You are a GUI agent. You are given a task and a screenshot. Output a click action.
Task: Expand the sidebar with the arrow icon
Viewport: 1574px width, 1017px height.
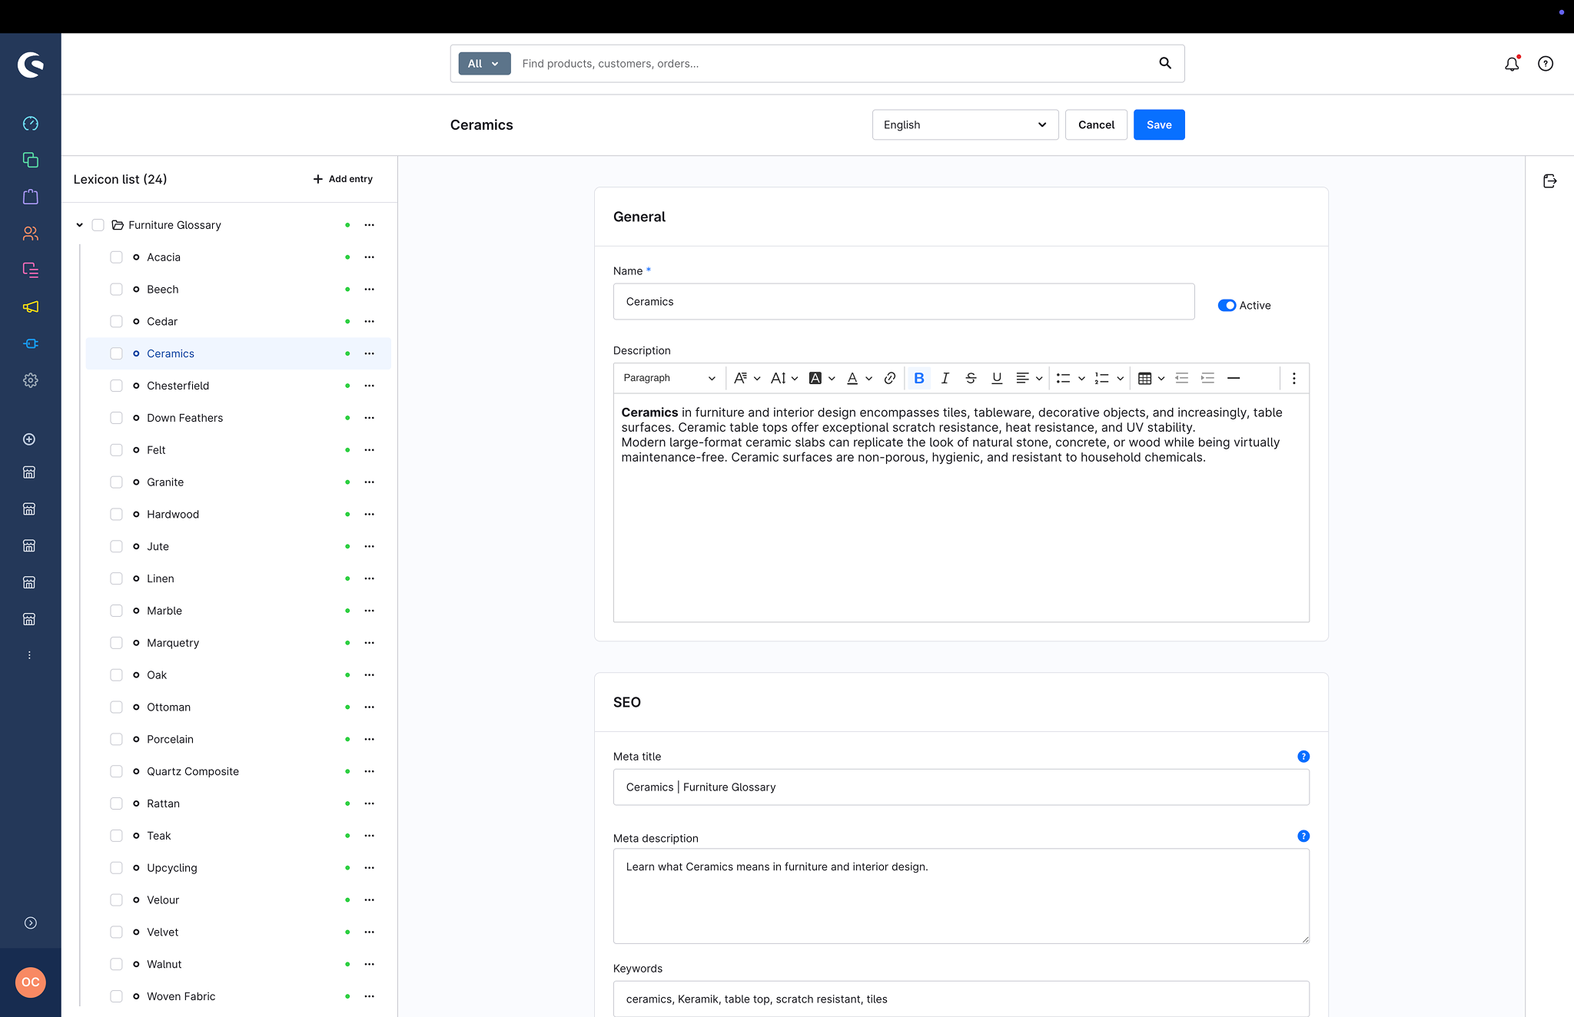point(31,923)
